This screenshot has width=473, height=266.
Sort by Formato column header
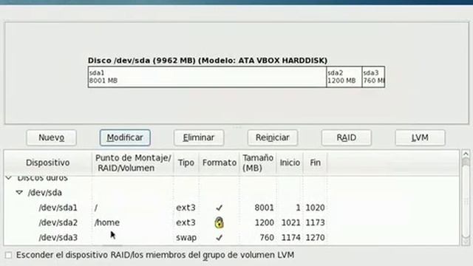(x=220, y=163)
